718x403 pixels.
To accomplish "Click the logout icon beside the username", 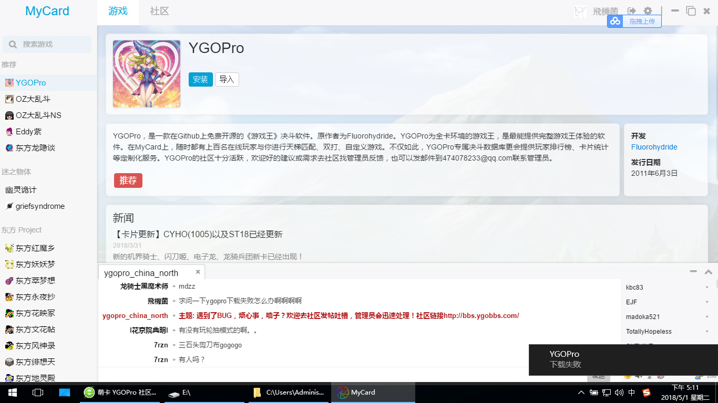I will click(x=632, y=11).
